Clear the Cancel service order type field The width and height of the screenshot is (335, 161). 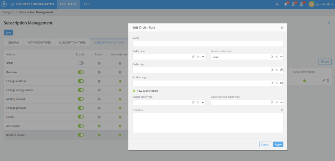tap(277, 102)
